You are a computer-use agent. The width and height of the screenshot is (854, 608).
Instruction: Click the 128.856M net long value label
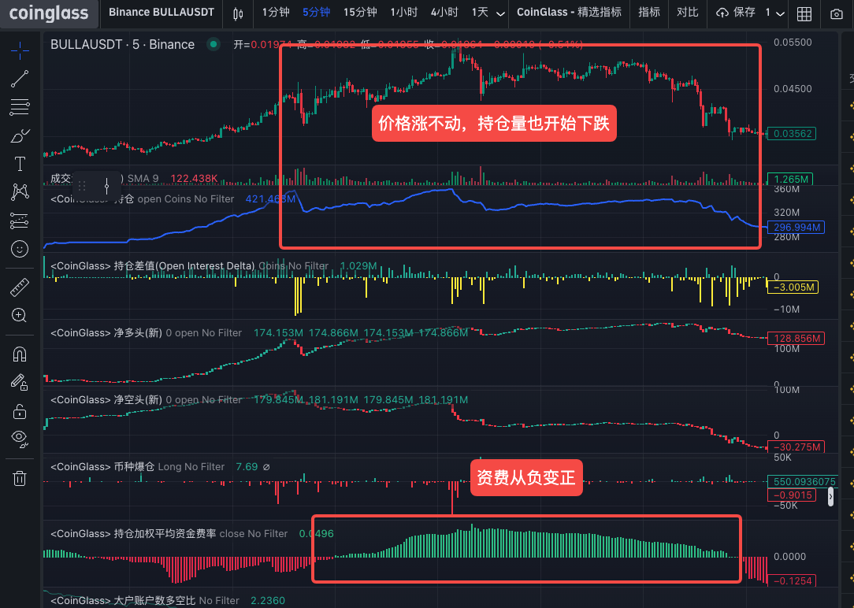click(x=796, y=339)
